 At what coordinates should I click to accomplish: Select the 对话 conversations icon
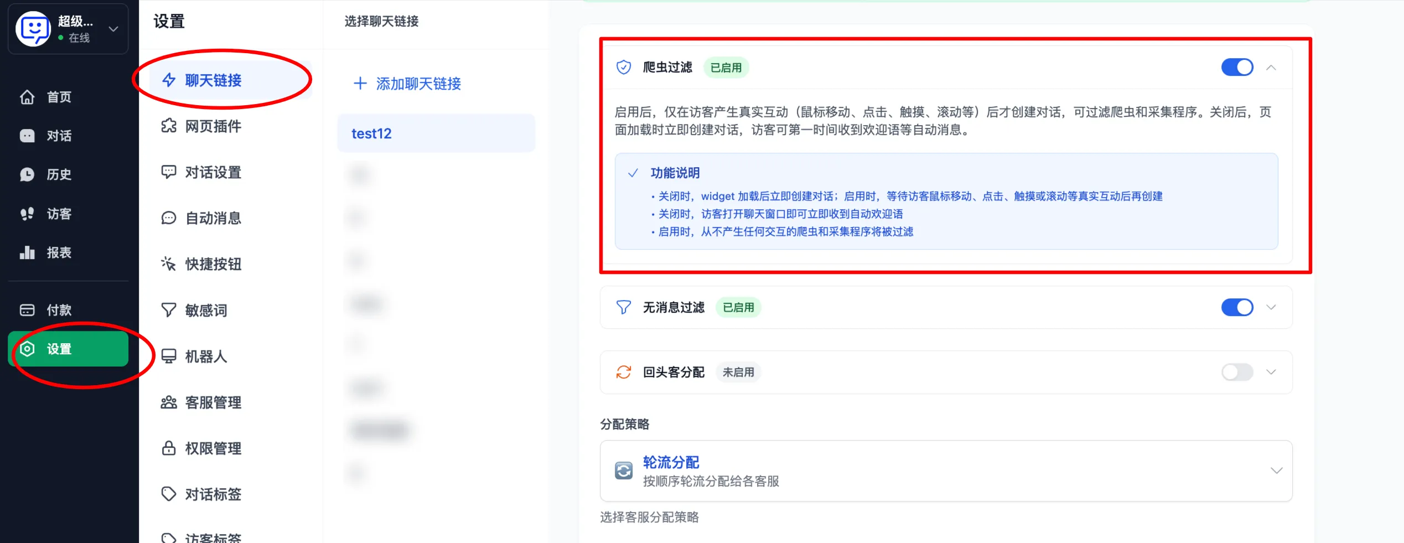(27, 136)
